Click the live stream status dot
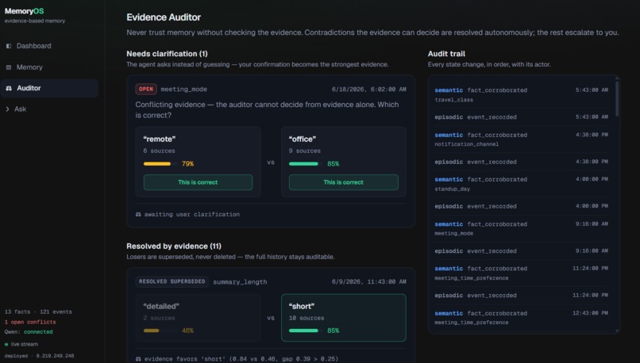 [6, 344]
